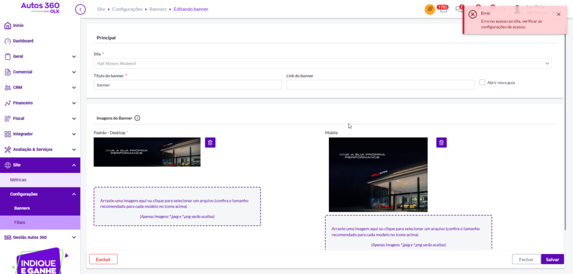Delete the Desktop banner image with trash icon
The image size is (573, 274).
(x=210, y=143)
